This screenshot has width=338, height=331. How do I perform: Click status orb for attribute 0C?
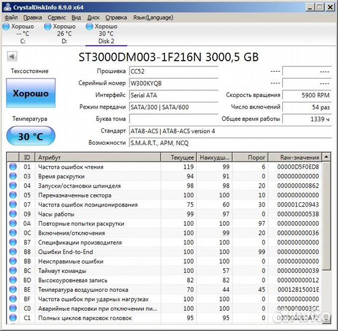click(13, 233)
